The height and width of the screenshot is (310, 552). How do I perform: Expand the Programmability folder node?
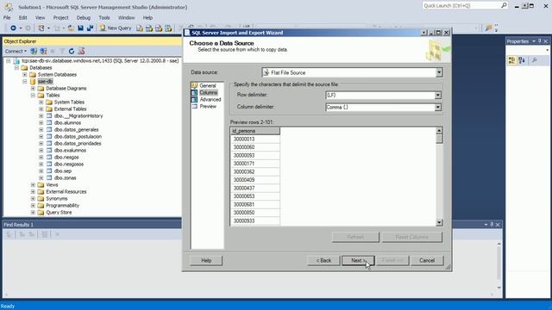point(33,205)
